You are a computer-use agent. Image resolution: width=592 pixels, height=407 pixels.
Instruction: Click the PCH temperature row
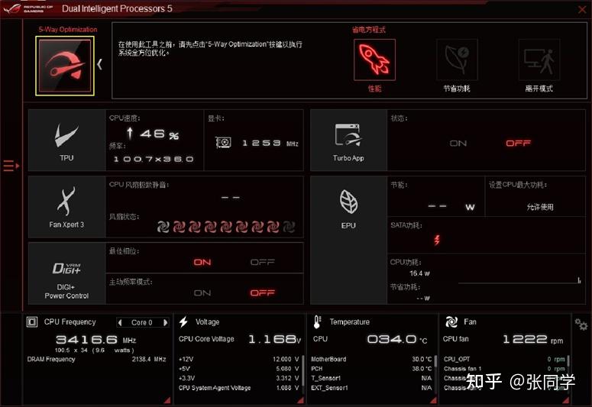pyautogui.click(x=371, y=369)
